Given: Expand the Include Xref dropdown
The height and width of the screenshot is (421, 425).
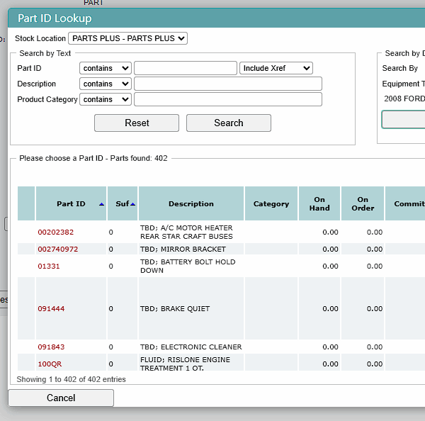Looking at the screenshot, I should click(x=276, y=68).
